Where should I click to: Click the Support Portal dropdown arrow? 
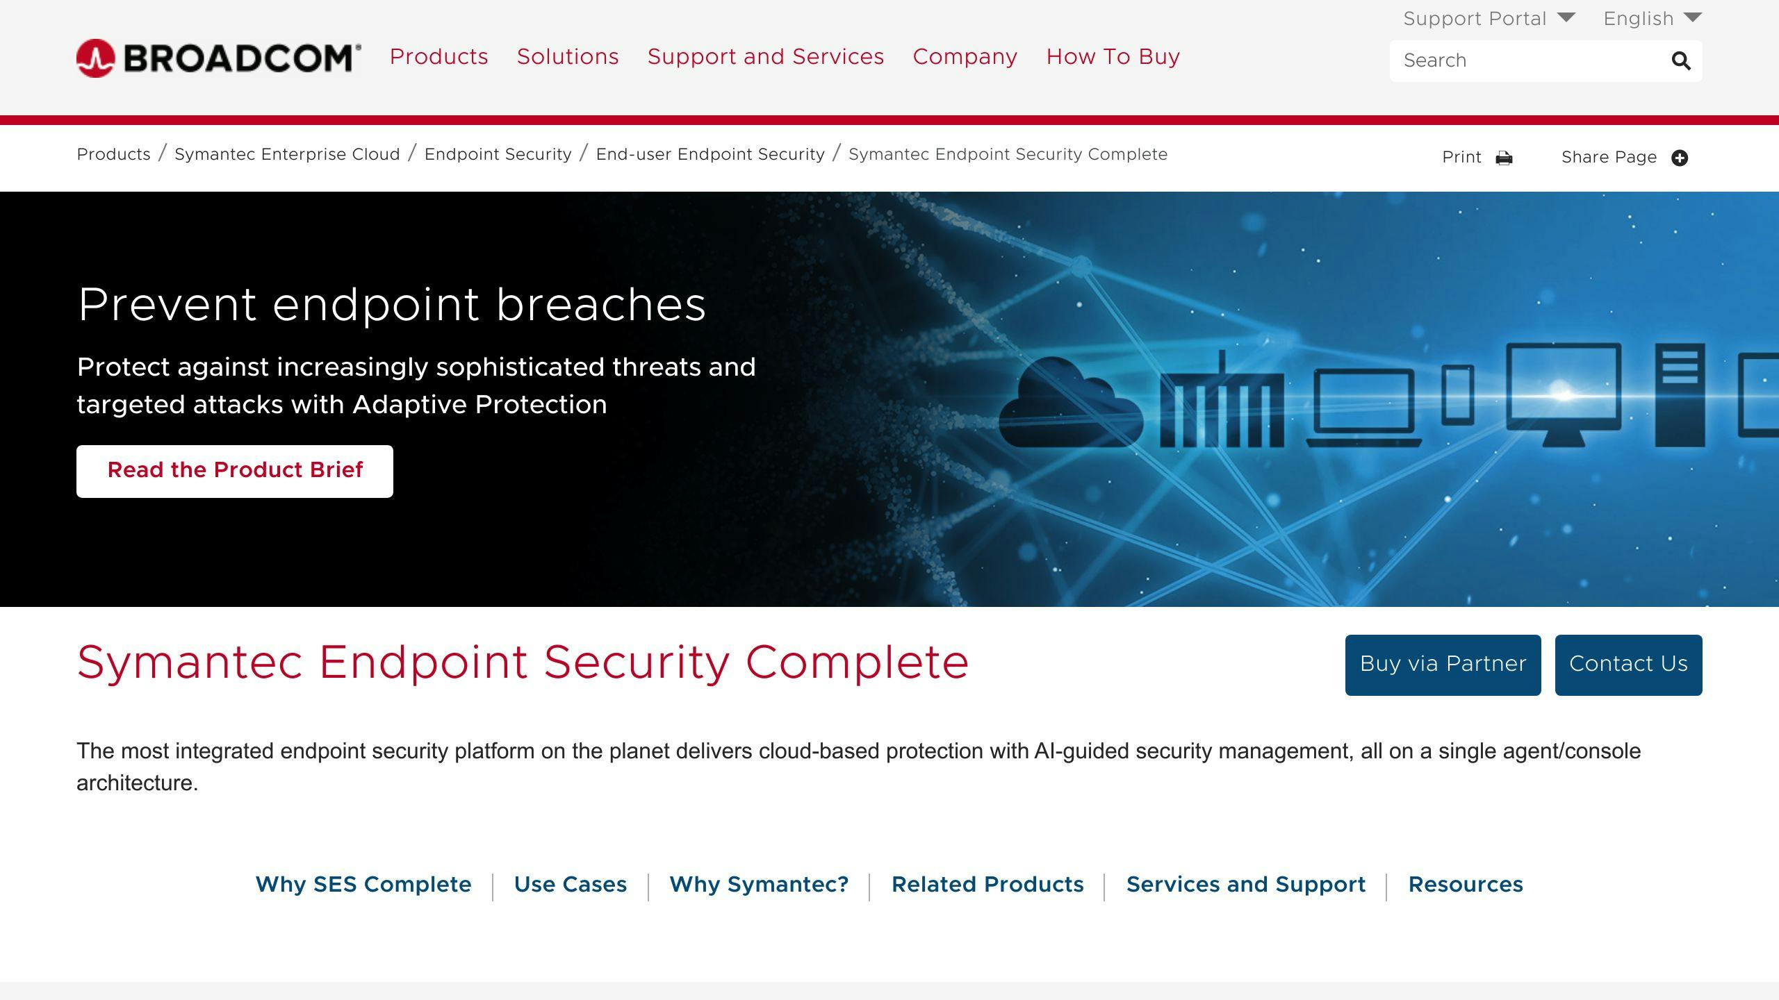pos(1566,17)
